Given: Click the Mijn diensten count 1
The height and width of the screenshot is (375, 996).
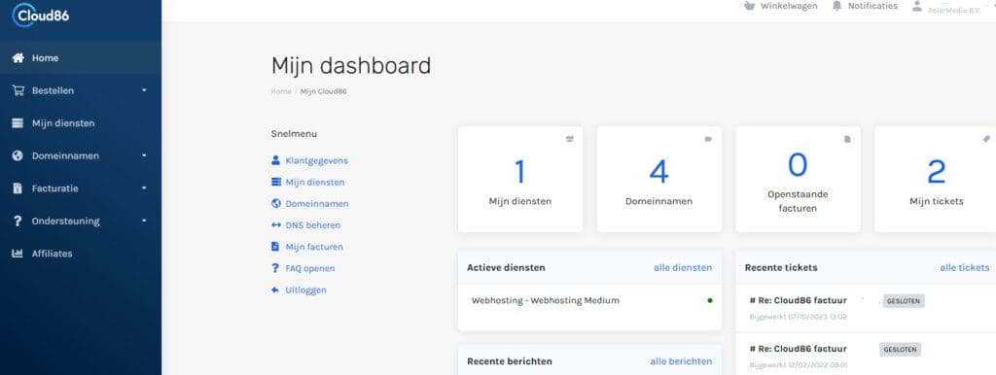Looking at the screenshot, I should pos(519,172).
